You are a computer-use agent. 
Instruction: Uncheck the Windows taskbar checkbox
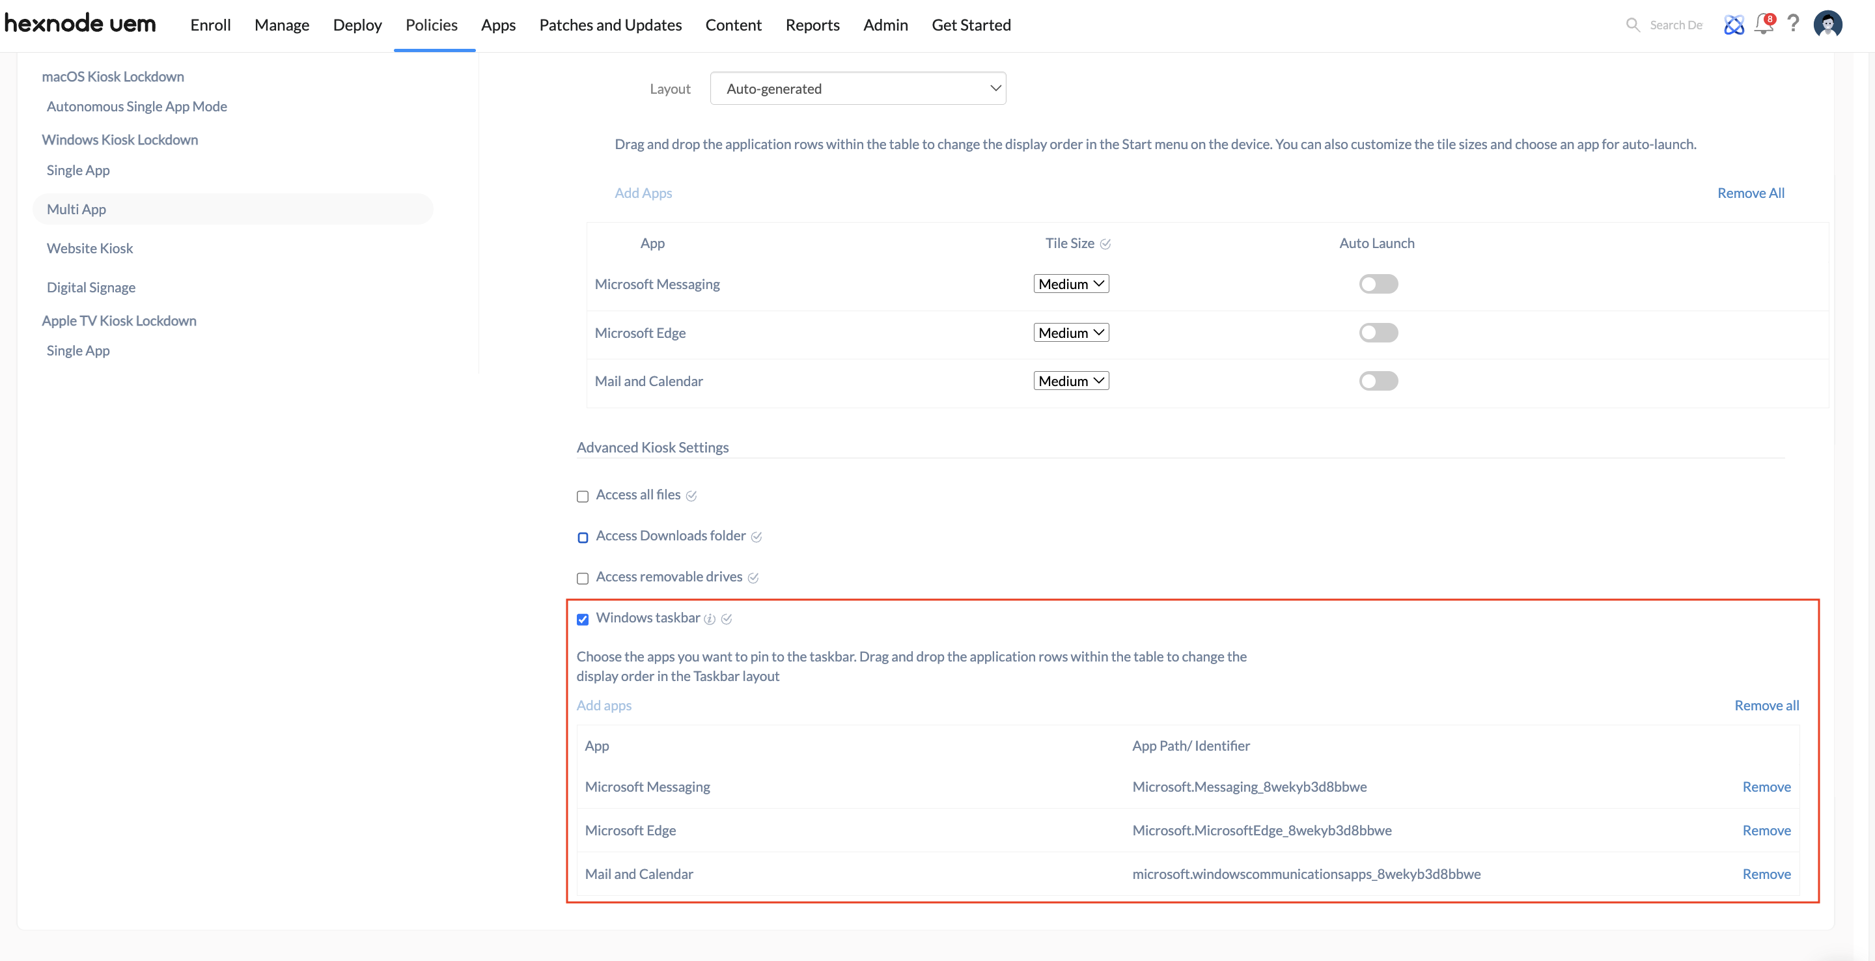pos(582,619)
